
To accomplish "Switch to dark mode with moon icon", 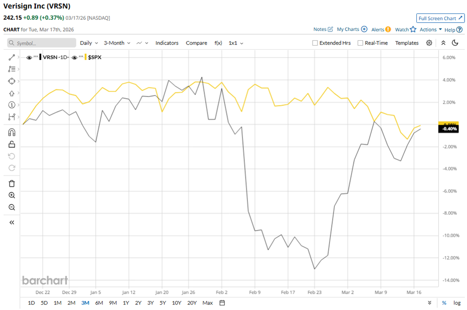I will click(x=455, y=43).
